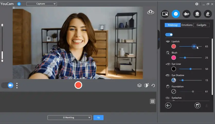Select the pen drawing tool icon
This screenshot has width=215, height=124.
click(208, 14)
